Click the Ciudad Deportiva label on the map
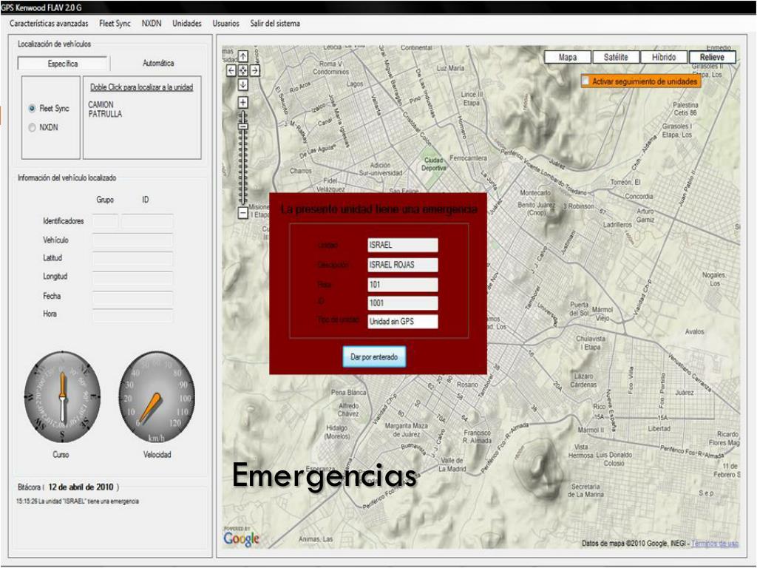Screen dimensions: 757x568 coord(433,163)
